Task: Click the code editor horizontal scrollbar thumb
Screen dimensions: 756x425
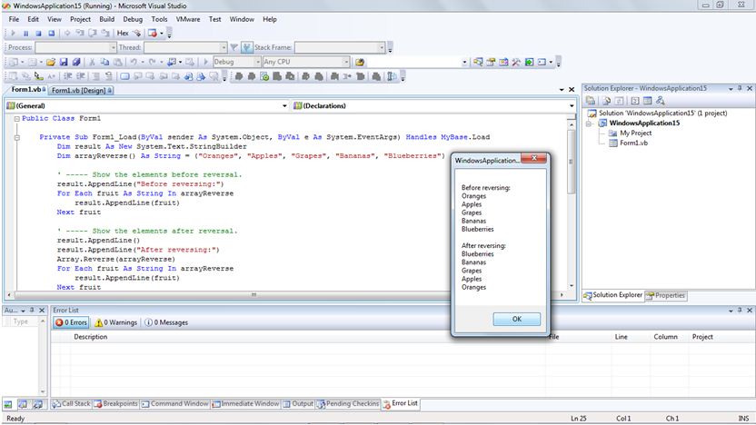Action: (x=254, y=294)
